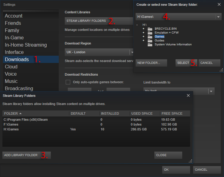The image size is (224, 177).
Task: Select the H:\Games library row
Action: click(96, 129)
